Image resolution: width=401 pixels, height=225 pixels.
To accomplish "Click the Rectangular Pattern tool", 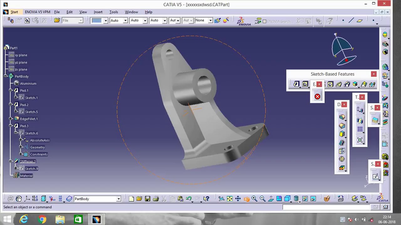I will click(x=360, y=129).
